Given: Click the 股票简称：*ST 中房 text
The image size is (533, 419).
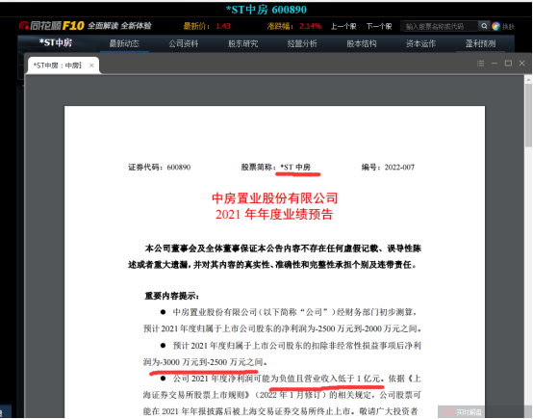Looking at the screenshot, I should click(x=276, y=168).
